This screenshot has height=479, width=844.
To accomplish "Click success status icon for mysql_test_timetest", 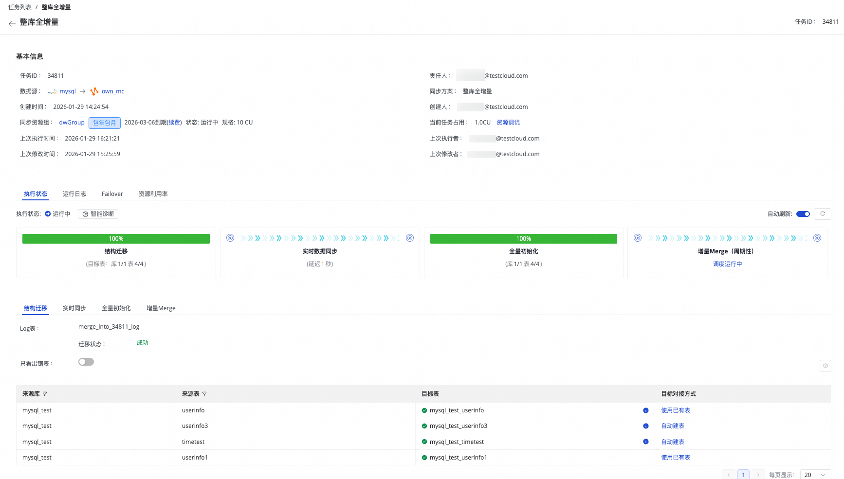I will (x=424, y=442).
